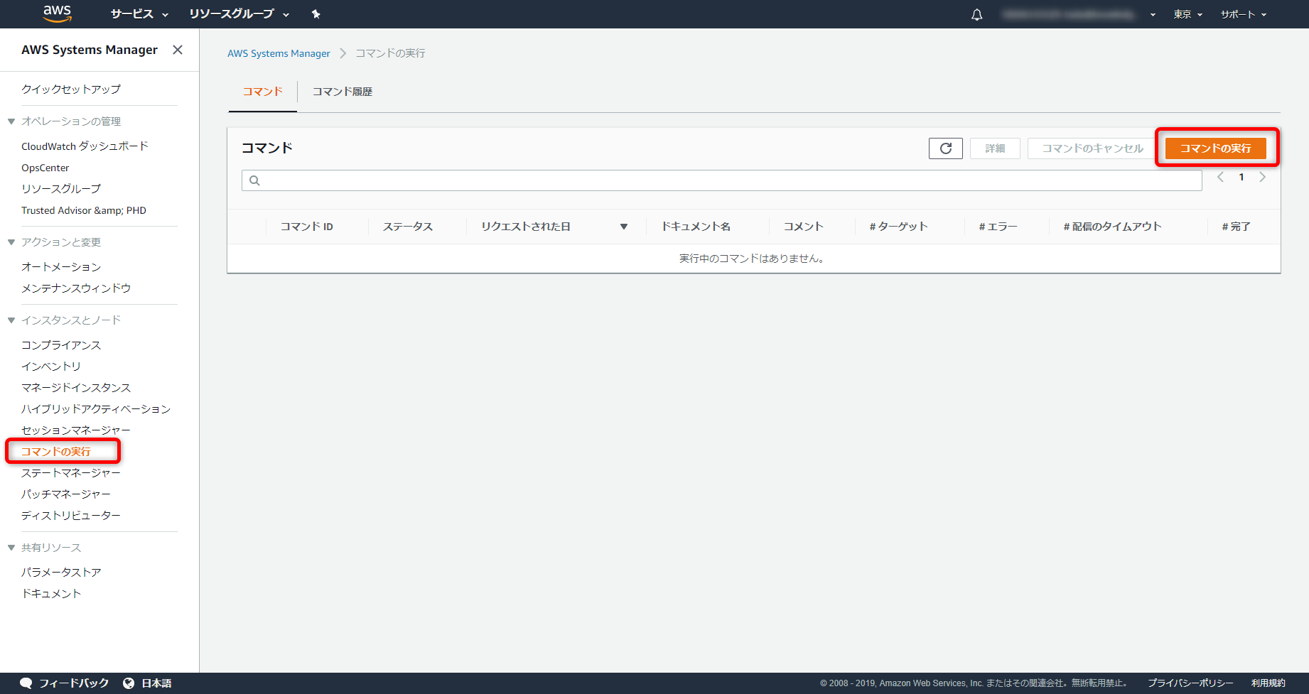This screenshot has height=694, width=1309.
Task: Go to next page of commands
Action: [1263, 177]
